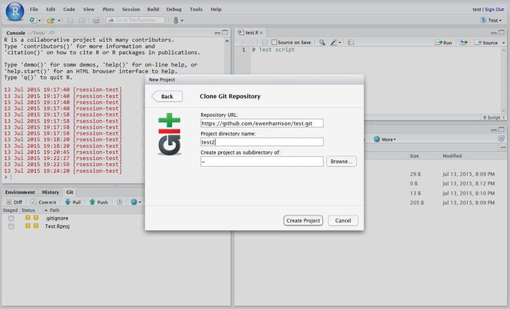Screen dimensions: 510x309
Task: Click the print icon in main toolbar
Action: [x=96, y=20]
